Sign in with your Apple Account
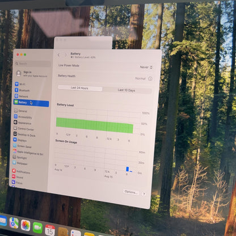The image size is (236, 236). coord(32,74)
